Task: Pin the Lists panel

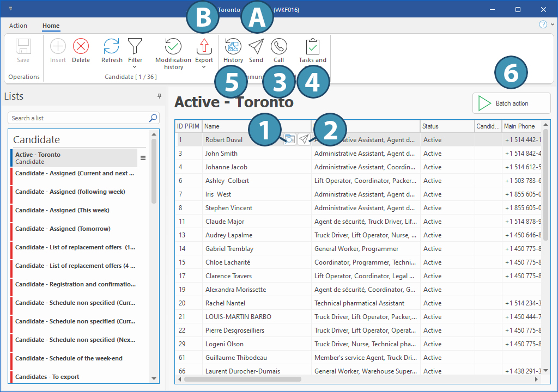Action: [x=159, y=96]
